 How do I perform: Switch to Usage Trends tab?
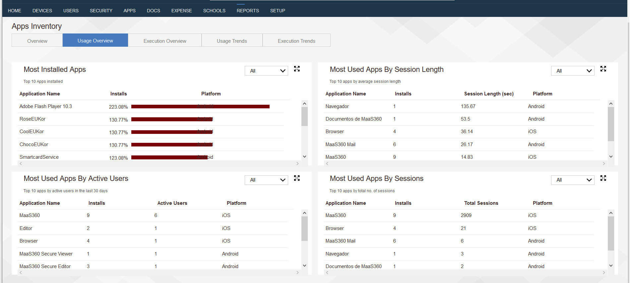click(x=232, y=41)
